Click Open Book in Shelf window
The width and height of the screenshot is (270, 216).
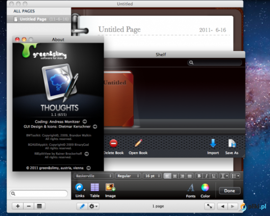(138, 147)
